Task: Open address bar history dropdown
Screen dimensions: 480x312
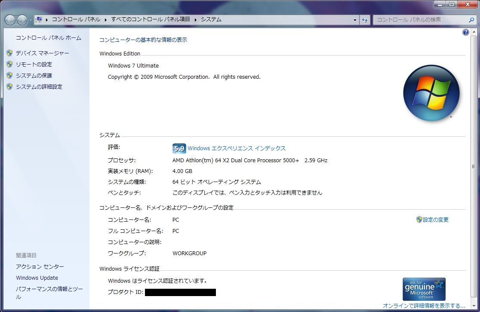Action: click(355, 20)
